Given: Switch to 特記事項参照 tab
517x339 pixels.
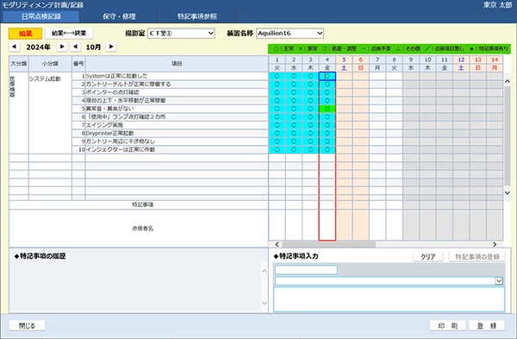Looking at the screenshot, I should tap(196, 16).
